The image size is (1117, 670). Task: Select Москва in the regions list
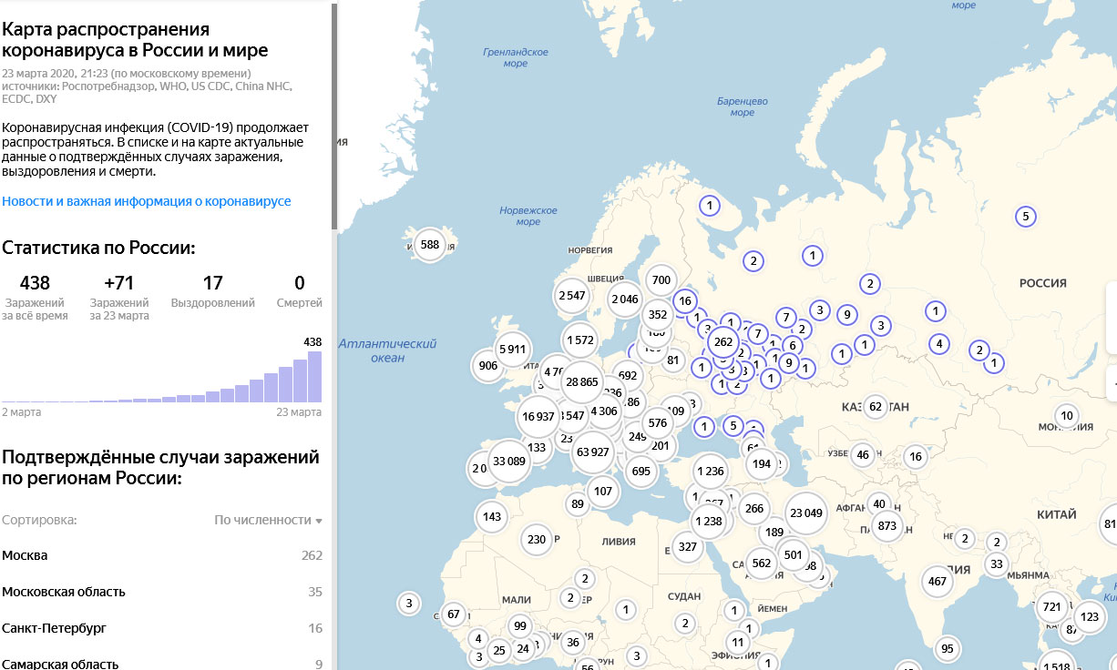coord(26,555)
